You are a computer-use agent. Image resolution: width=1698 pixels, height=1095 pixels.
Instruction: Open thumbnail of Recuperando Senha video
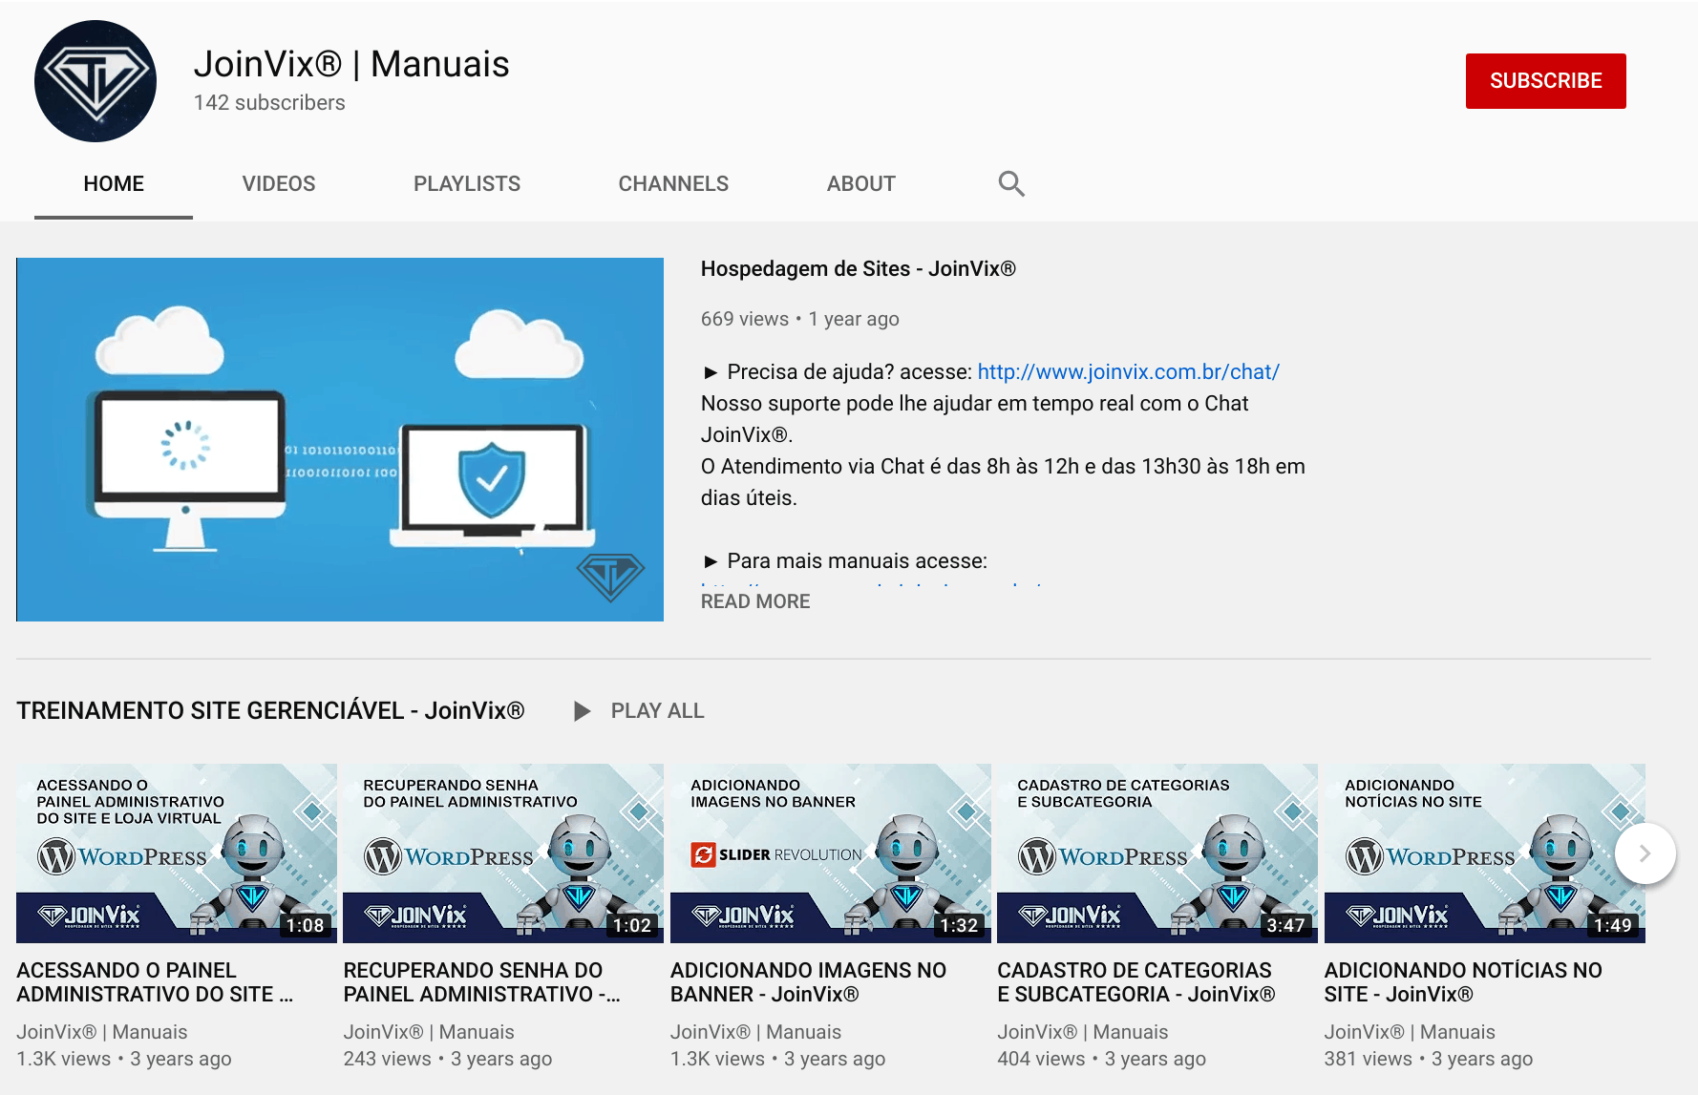pyautogui.click(x=503, y=853)
